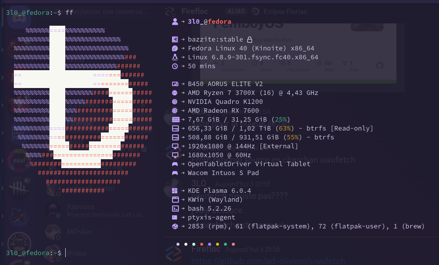This screenshot has height=265, width=439.
Task: Click the 'Xavvoss' user in Discord list
Action: tap(81, 207)
